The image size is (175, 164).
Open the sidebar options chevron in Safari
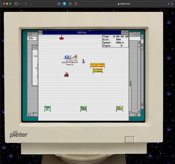21,3
